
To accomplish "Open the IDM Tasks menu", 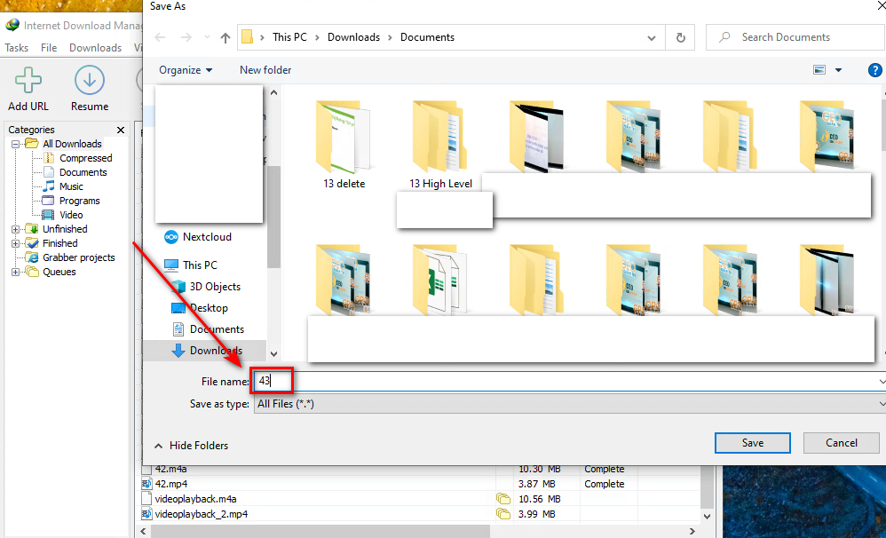I will click(x=16, y=48).
